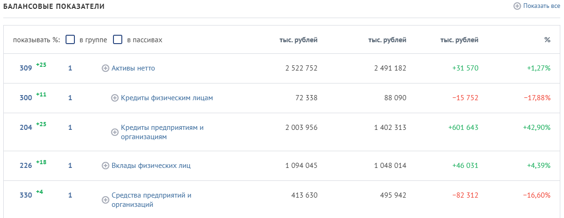Open Средства предприятий и организаций link
Viewport: 564px width, 218px height.
click(152, 200)
